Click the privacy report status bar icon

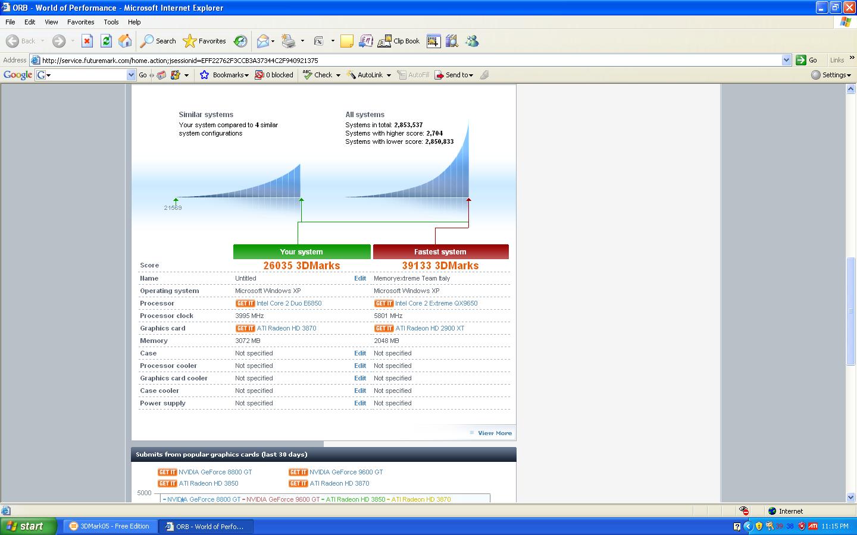743,511
